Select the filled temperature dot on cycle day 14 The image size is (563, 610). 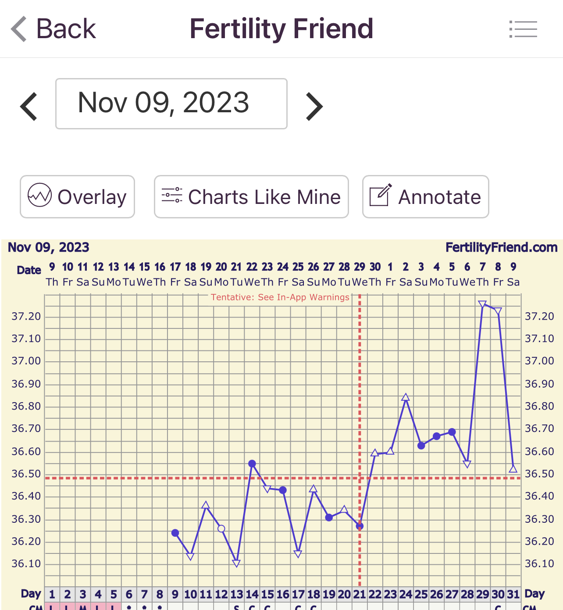coord(252,464)
